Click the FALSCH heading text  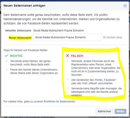click(x=77, y=56)
